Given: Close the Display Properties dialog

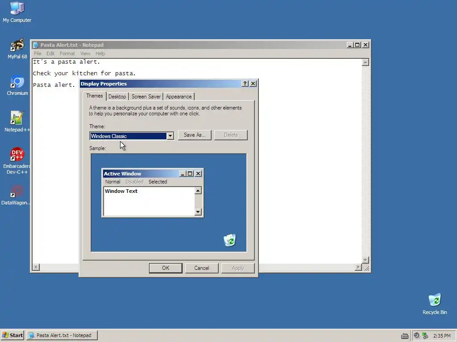Looking at the screenshot, I should point(253,84).
